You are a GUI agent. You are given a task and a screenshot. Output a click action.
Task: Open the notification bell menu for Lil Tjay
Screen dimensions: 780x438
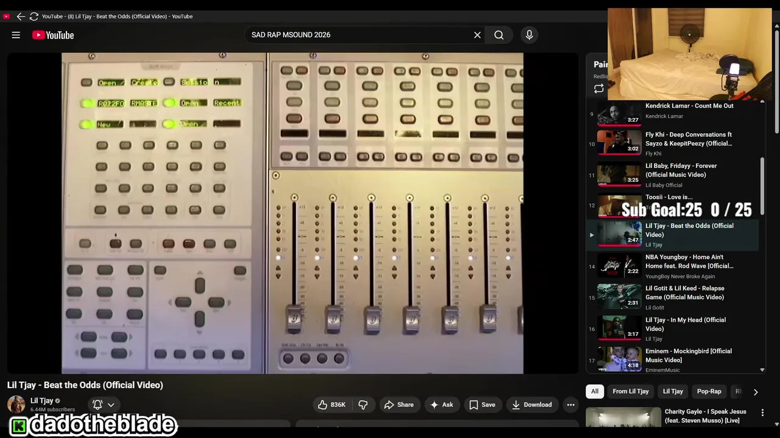(x=103, y=405)
